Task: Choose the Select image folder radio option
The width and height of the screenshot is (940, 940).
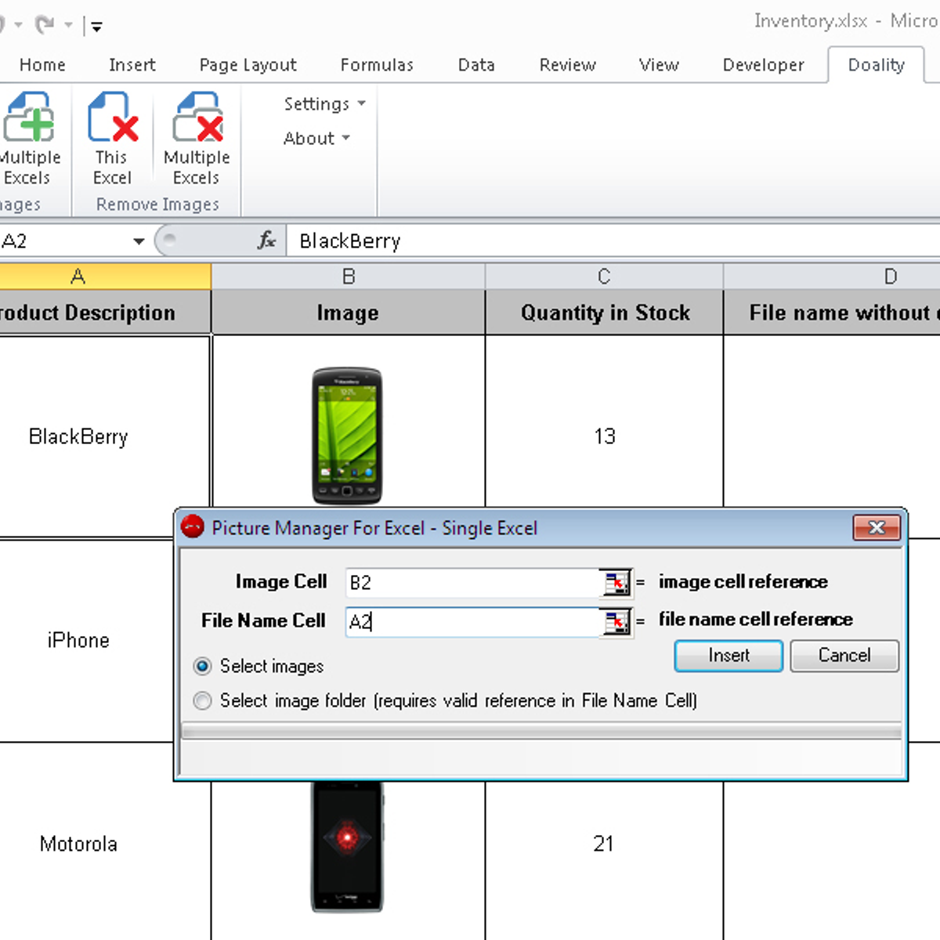Action: point(202,700)
